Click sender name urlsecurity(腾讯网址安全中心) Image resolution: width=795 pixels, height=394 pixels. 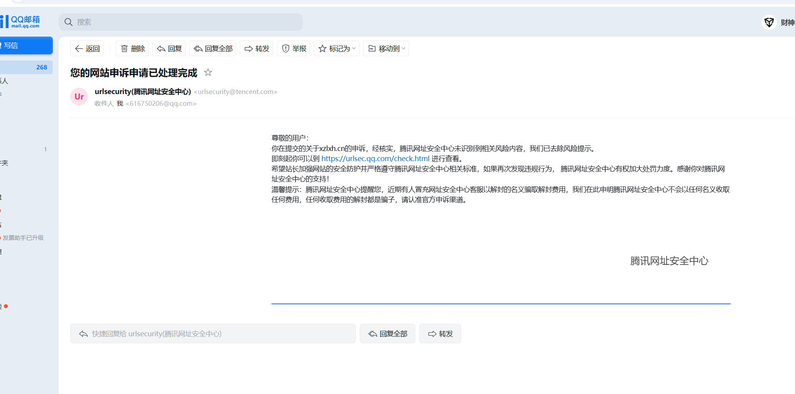[x=143, y=92]
